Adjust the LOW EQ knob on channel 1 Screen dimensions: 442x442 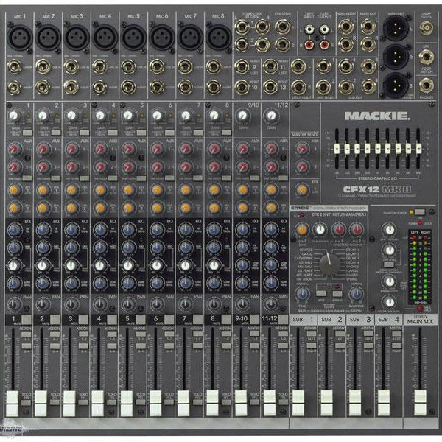(x=15, y=283)
